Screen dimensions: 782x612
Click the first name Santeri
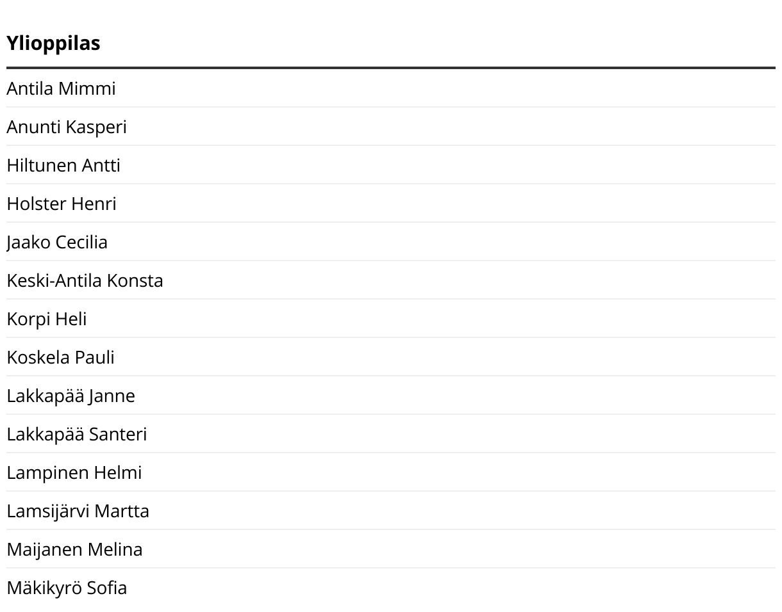point(117,434)
